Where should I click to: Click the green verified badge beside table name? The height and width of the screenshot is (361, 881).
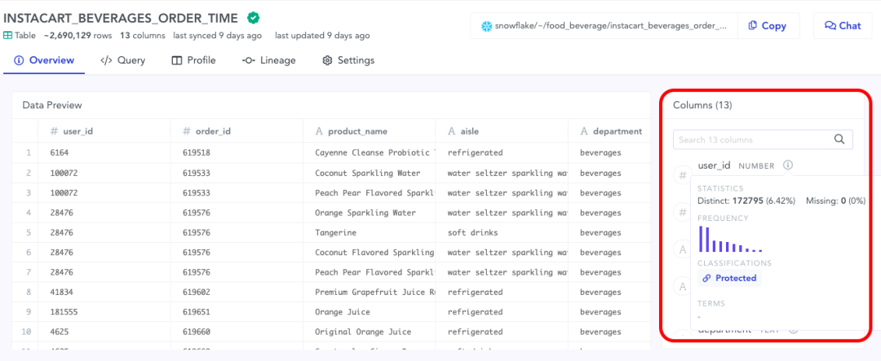pyautogui.click(x=254, y=17)
